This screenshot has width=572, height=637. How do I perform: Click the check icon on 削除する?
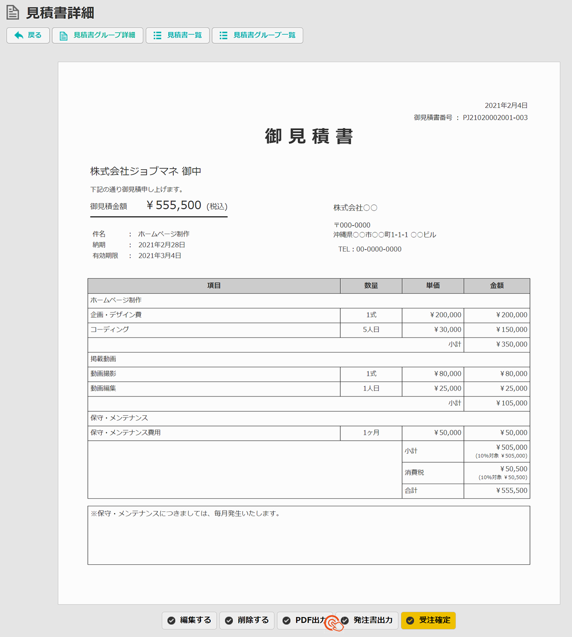click(229, 621)
